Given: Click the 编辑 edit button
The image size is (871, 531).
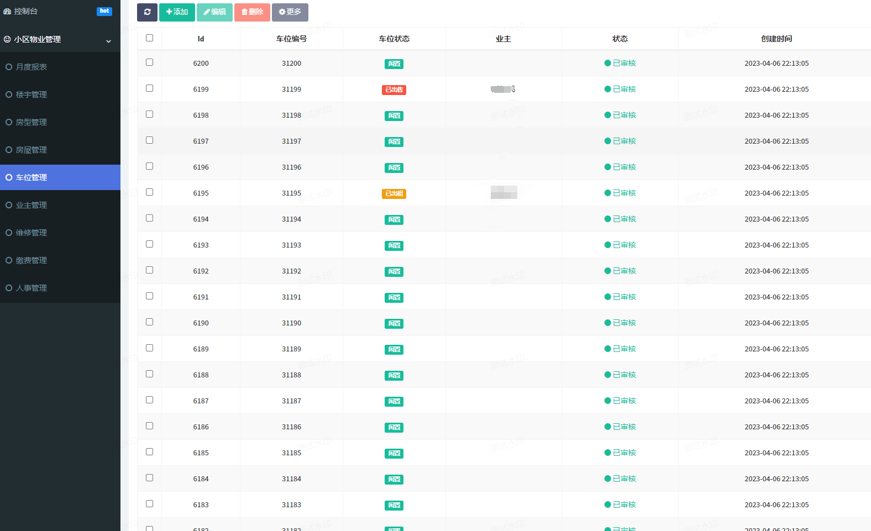Looking at the screenshot, I should click(214, 12).
